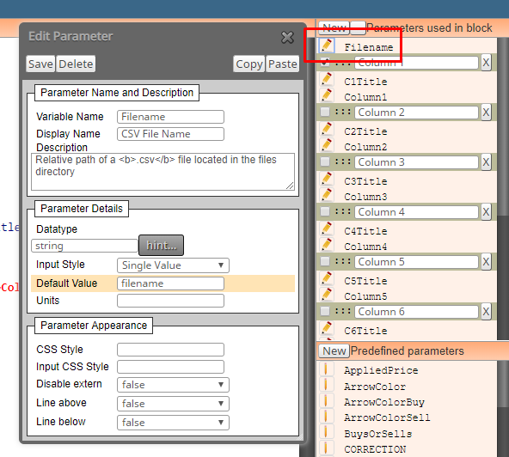Click the pencil icon beside Column1
Image resolution: width=509 pixels, height=457 pixels.
click(327, 95)
